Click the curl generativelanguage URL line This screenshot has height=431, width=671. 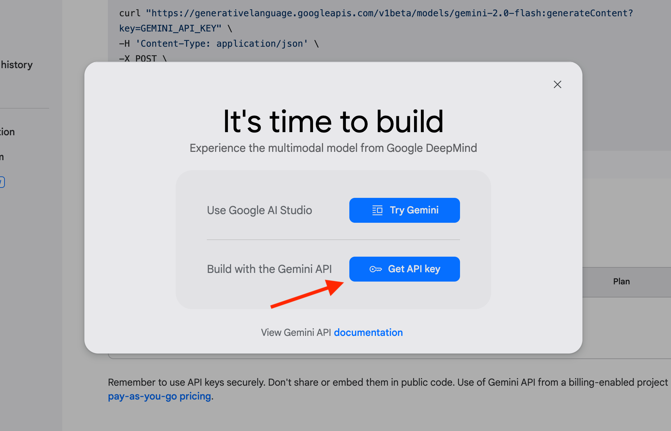pyautogui.click(x=376, y=13)
